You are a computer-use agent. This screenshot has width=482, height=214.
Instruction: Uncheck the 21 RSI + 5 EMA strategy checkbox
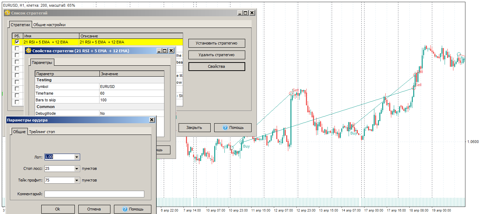click(17, 42)
